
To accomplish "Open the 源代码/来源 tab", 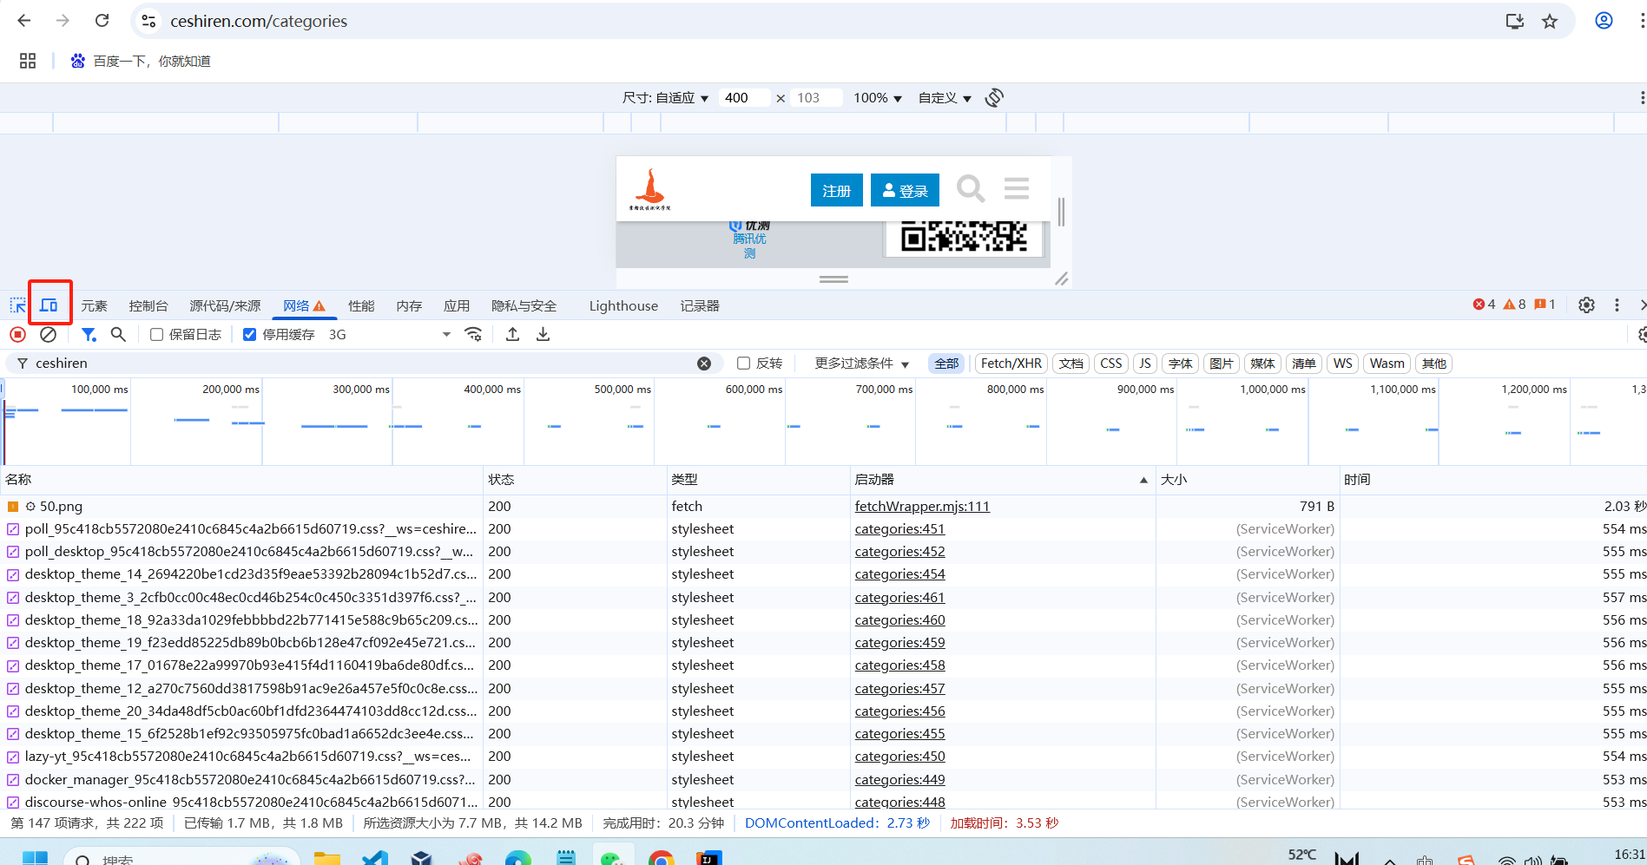I will [225, 305].
